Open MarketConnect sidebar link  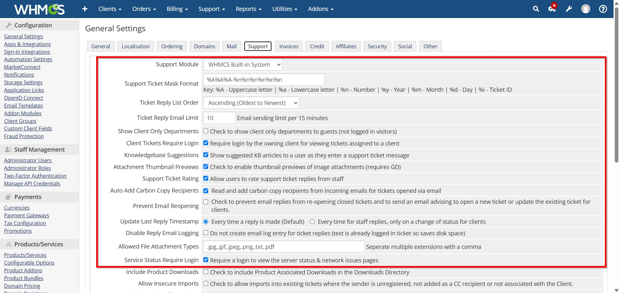22,67
